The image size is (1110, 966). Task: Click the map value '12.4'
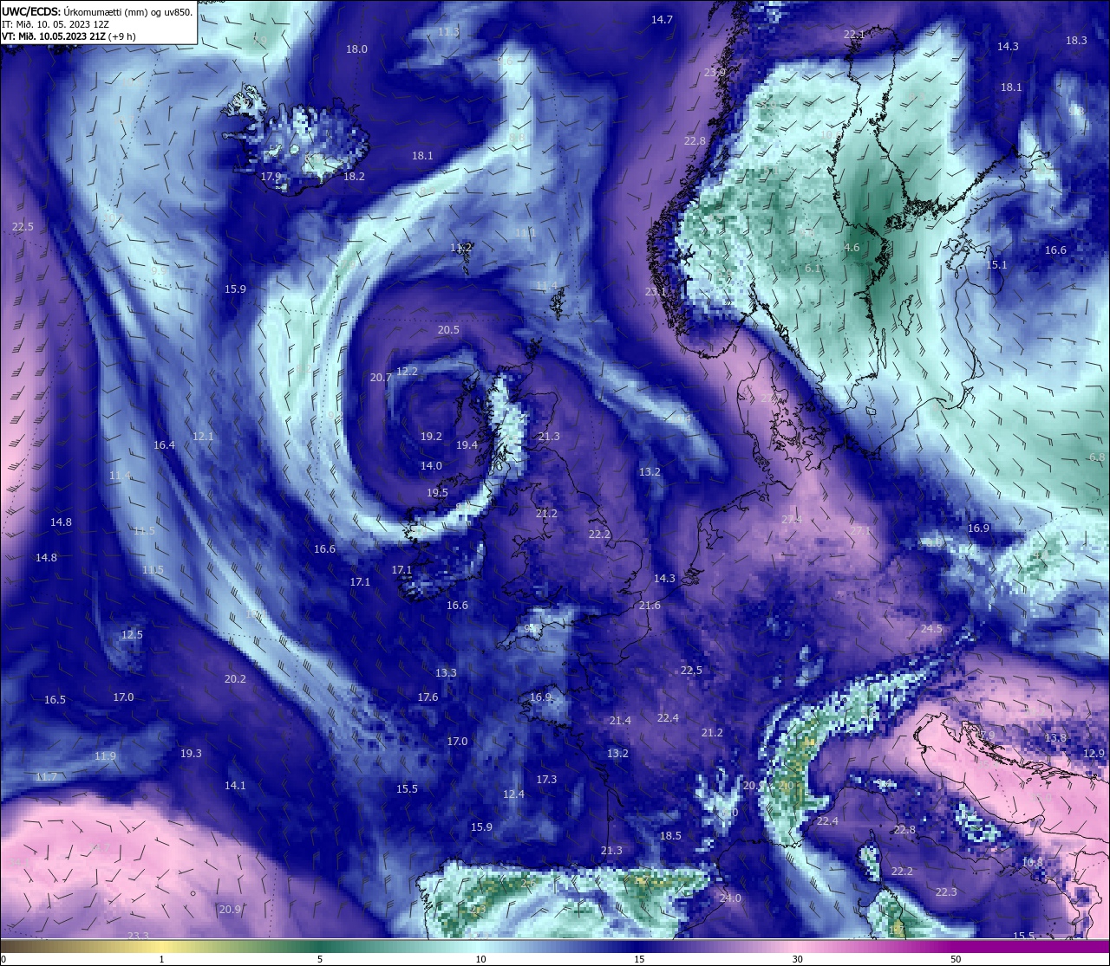513,794
